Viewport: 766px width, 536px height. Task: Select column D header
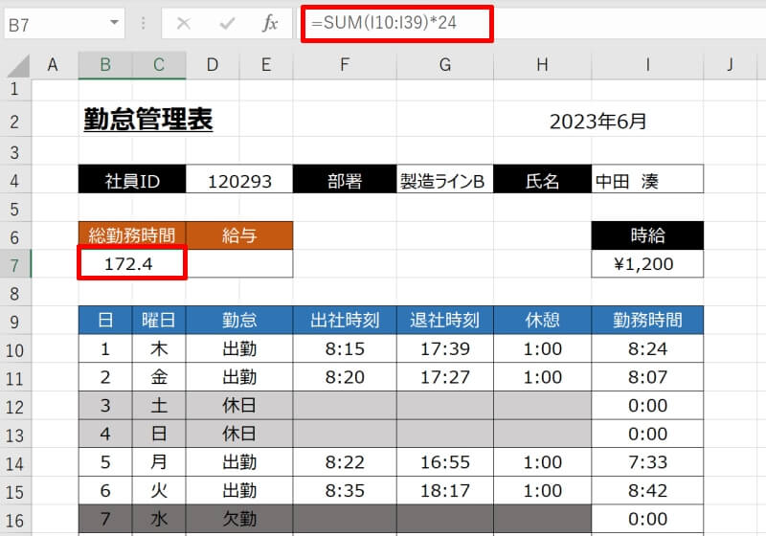(213, 65)
